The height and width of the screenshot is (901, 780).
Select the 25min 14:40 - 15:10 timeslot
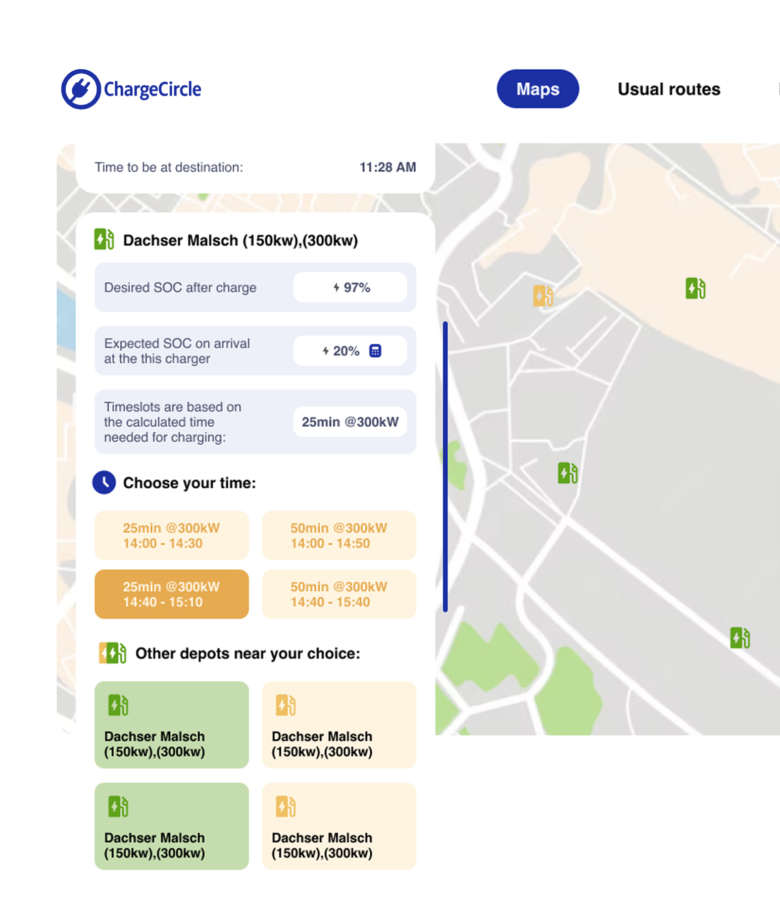click(172, 594)
